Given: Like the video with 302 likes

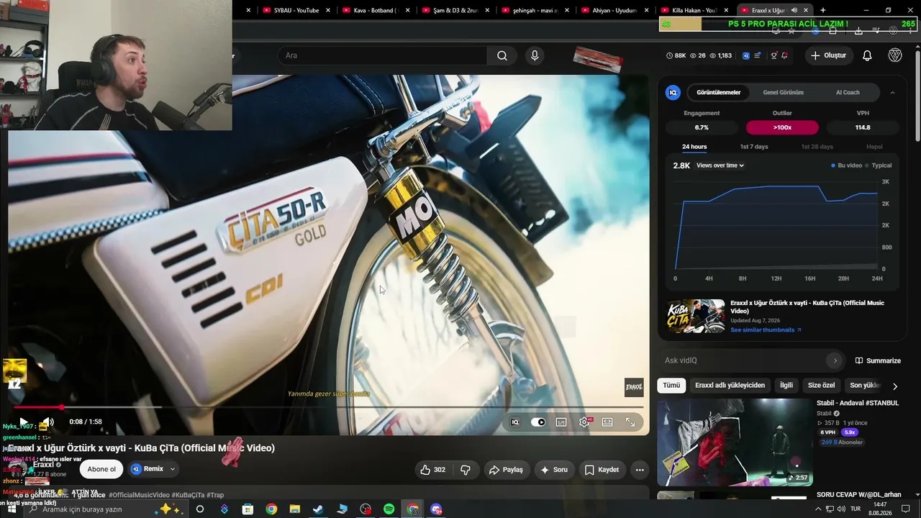Looking at the screenshot, I should [x=432, y=470].
